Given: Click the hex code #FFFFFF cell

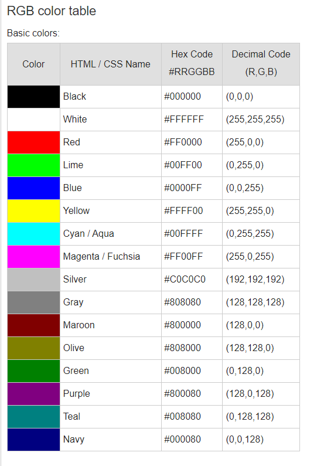Looking at the screenshot, I should pos(192,120).
